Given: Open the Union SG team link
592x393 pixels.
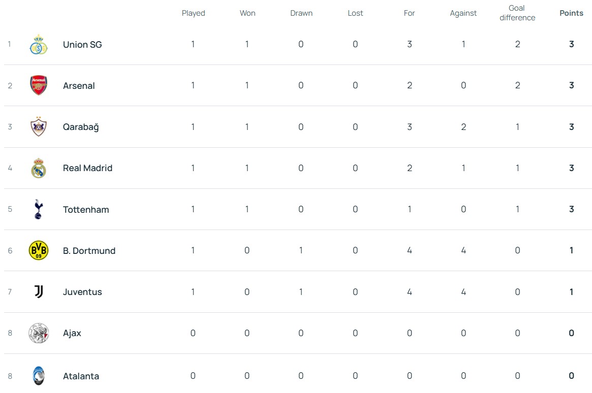Looking at the screenshot, I should [x=82, y=45].
